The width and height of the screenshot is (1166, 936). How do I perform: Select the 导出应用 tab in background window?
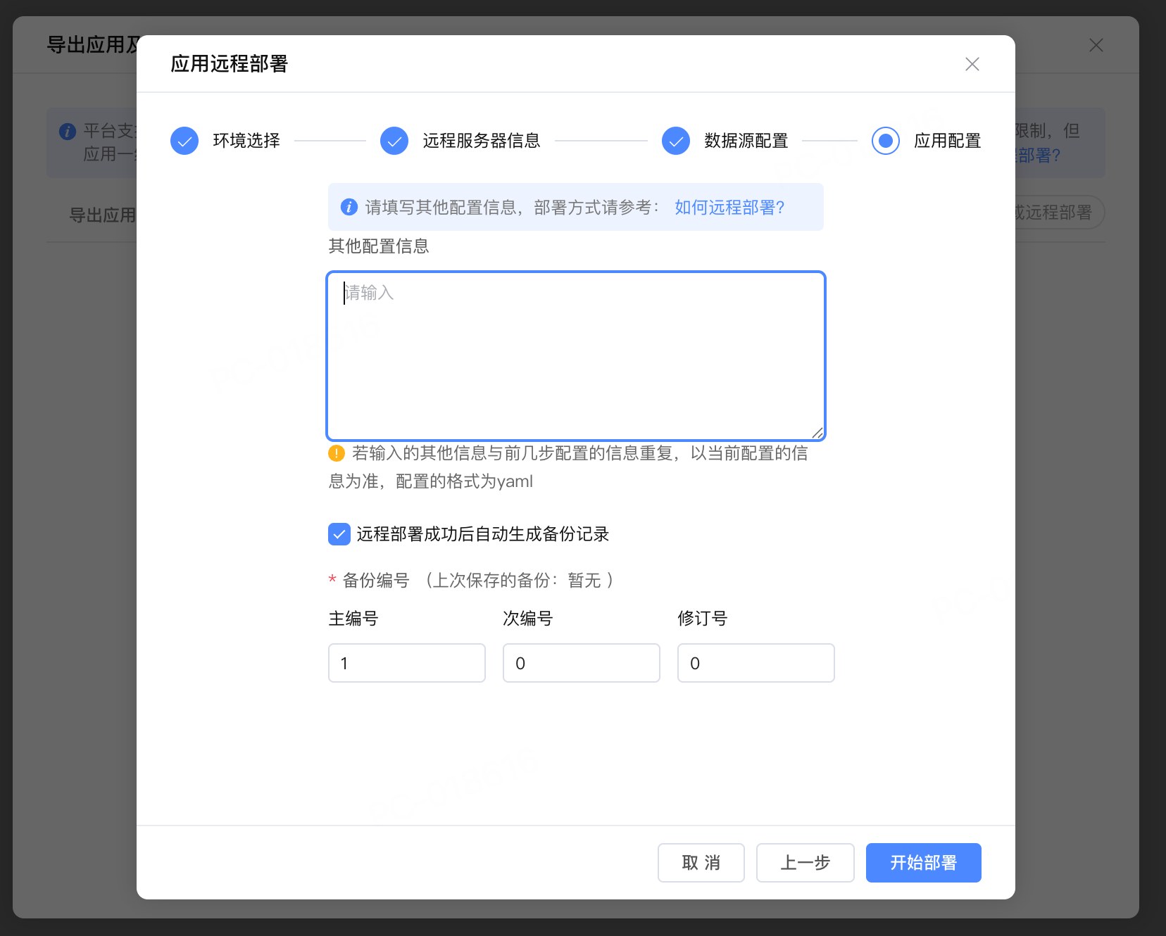coord(103,215)
